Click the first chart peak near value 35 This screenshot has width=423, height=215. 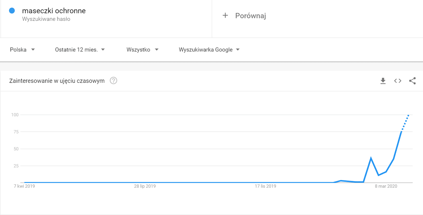point(371,158)
